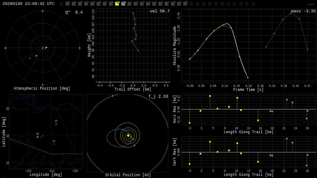Click the orange meteor track on map
The image size is (317, 178).
[42, 136]
